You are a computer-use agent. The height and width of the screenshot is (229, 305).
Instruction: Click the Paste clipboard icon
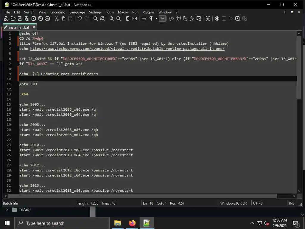pos(70,18)
